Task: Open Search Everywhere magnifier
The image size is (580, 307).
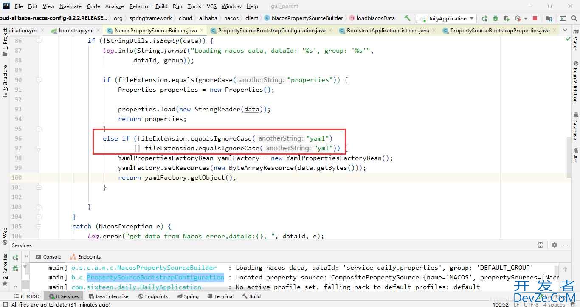Action: click(574, 18)
